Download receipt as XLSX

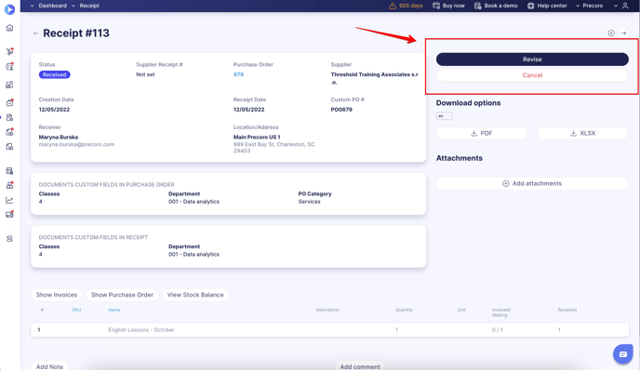(x=583, y=133)
